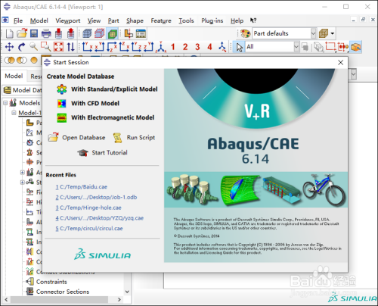Open recent file Hinge-hole.cae
The image size is (378, 306).
point(88,208)
